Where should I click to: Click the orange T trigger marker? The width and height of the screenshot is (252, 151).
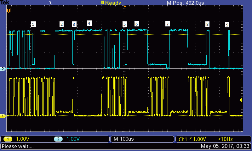[x=9, y=10]
